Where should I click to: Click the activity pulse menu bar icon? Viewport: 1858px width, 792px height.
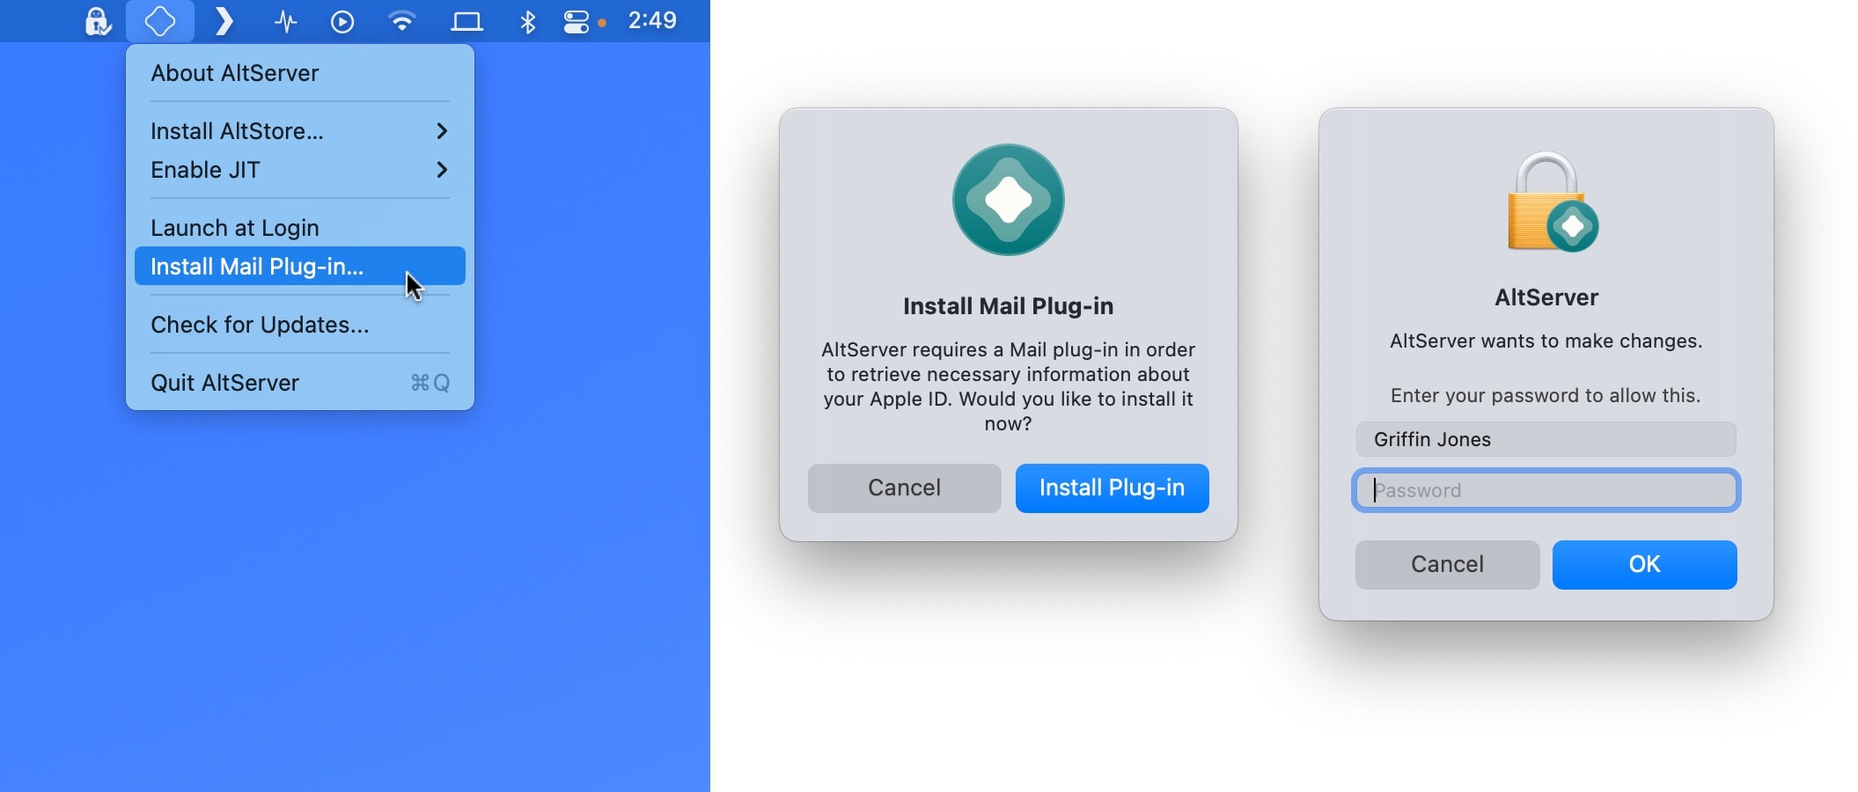(285, 21)
